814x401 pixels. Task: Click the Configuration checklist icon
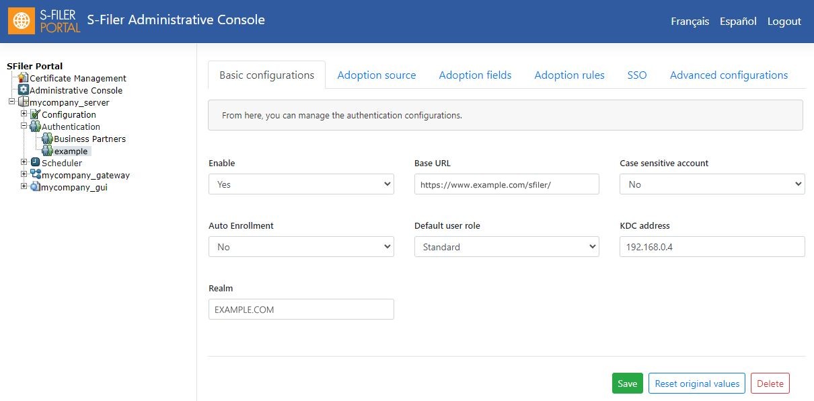[36, 114]
